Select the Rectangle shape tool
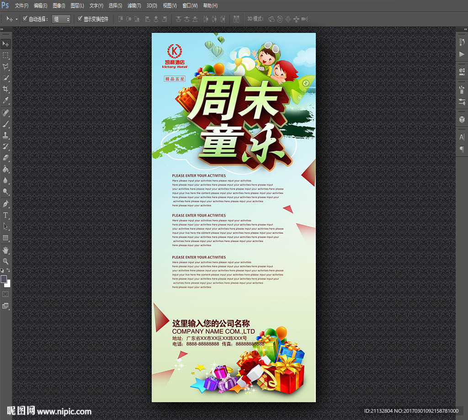This screenshot has width=468, height=420. click(5, 238)
